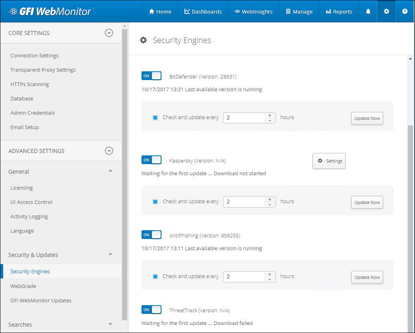
Task: Collapse the Advanced Settings section
Action: pyautogui.click(x=109, y=151)
